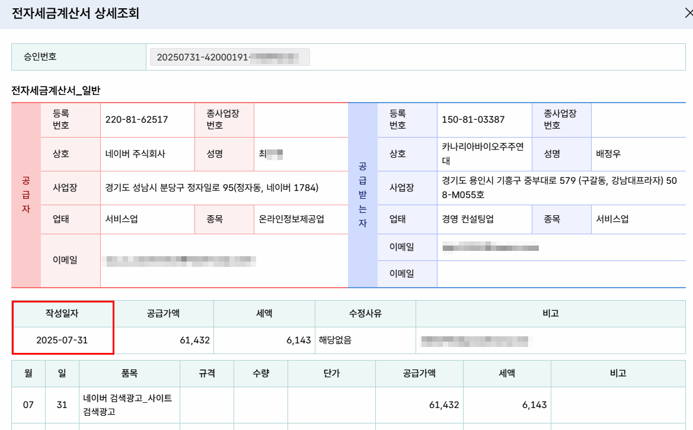Select recipient registration number 150-81-03387
This screenshot has height=430, width=693.
[473, 119]
